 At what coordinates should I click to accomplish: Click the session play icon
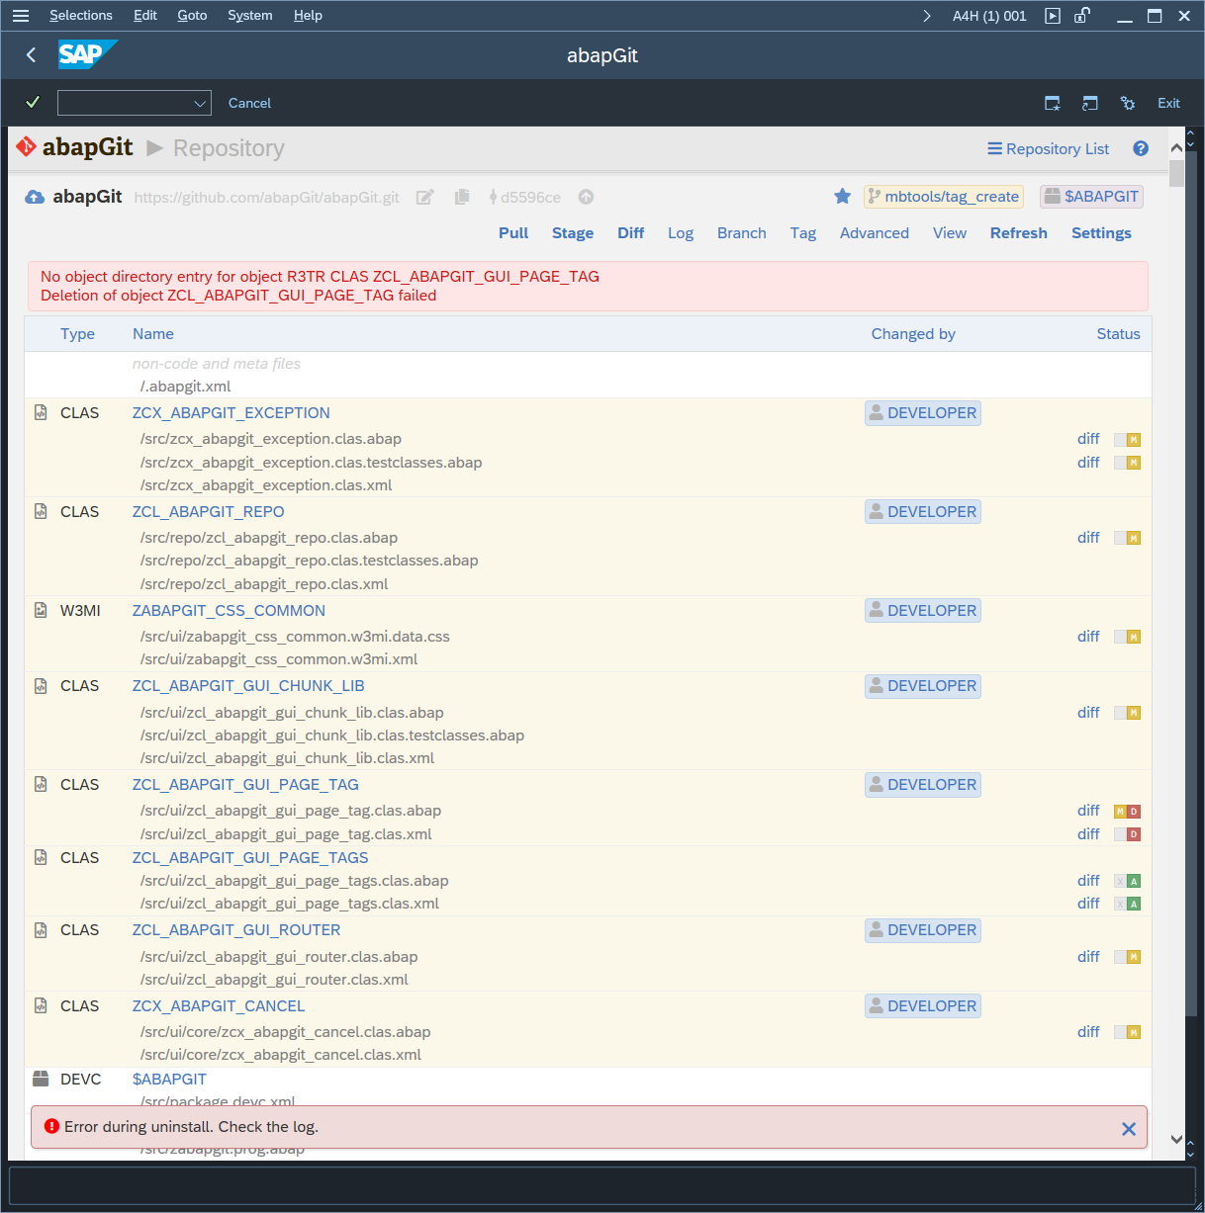[x=1053, y=16]
